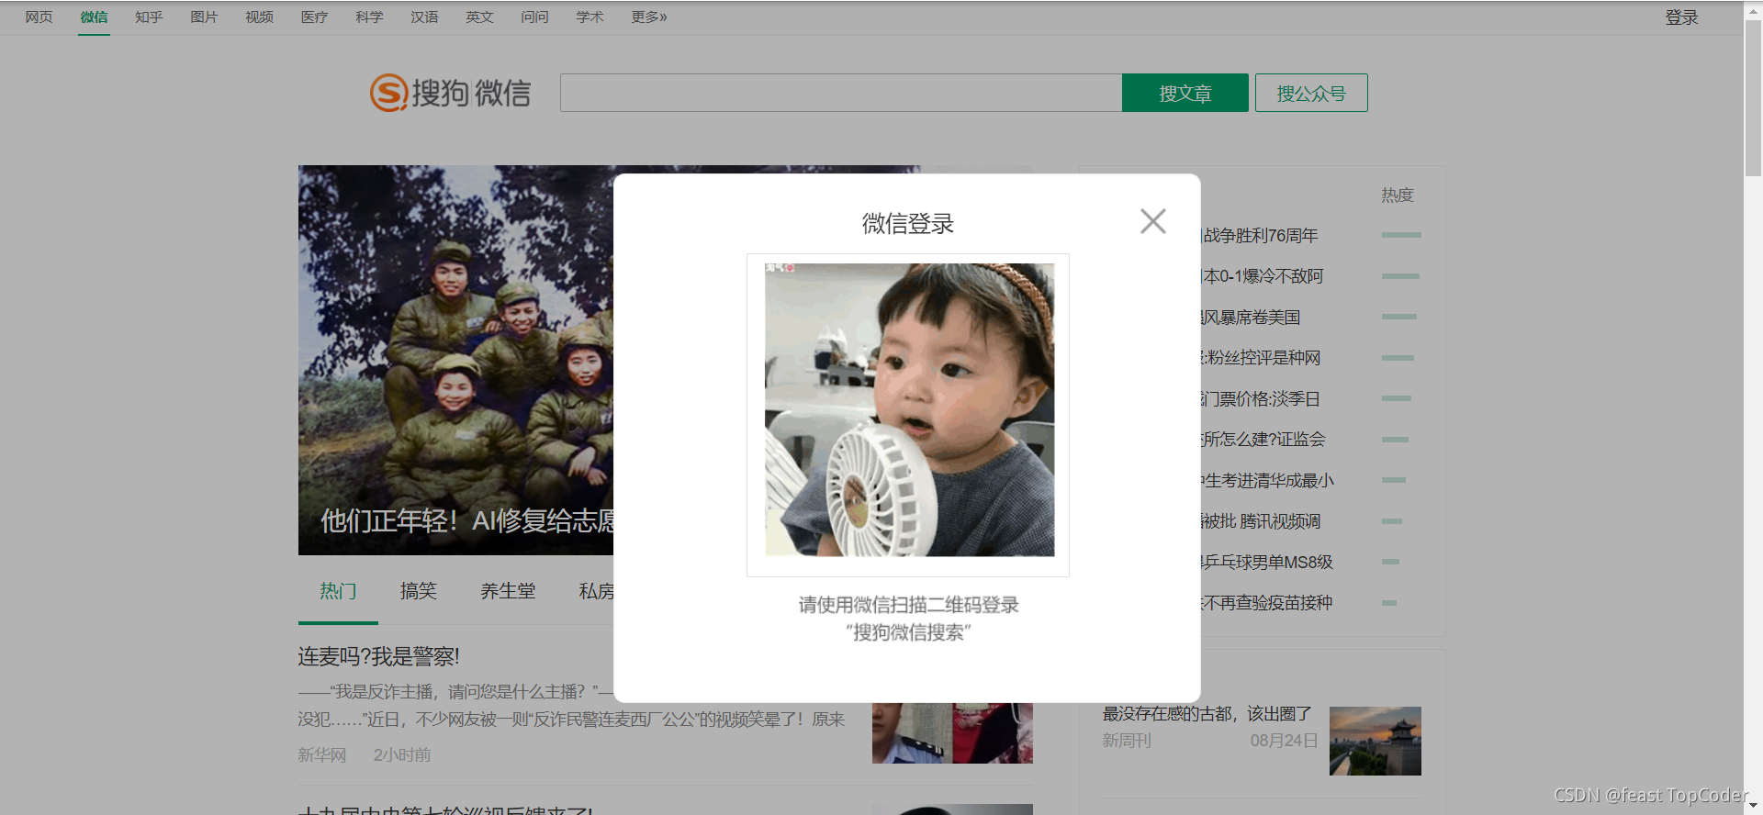Viewport: 1763px width, 815px height.
Task: Open the 登录 link at top right
Action: (x=1681, y=17)
